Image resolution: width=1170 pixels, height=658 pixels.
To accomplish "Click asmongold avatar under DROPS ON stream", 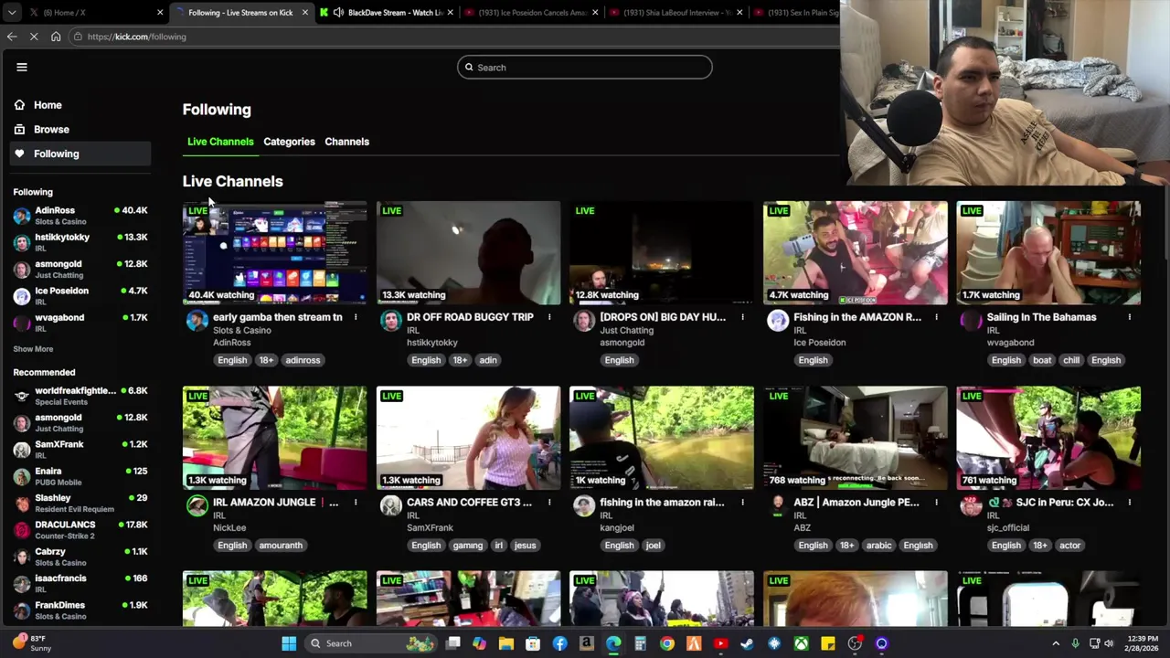I will (x=584, y=320).
